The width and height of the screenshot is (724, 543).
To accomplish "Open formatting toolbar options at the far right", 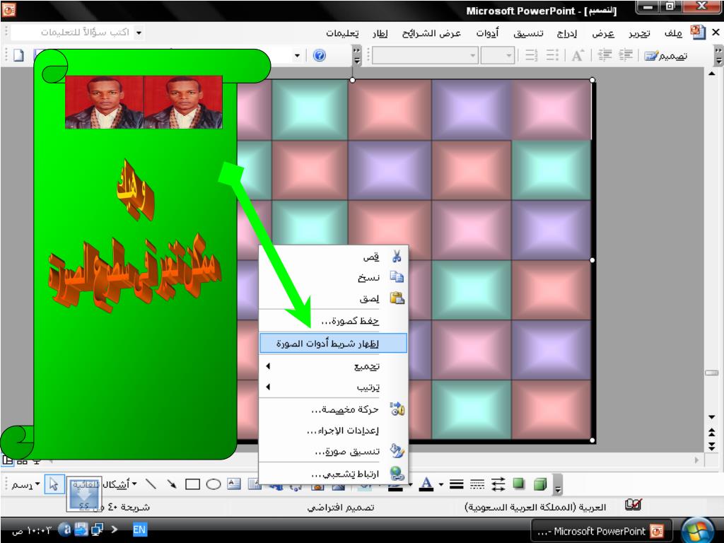I will [x=718, y=55].
